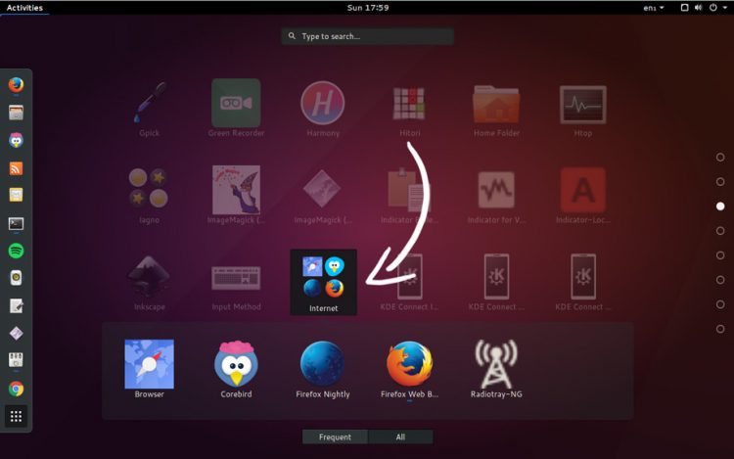Screen dimensions: 734x459
Task: Launch Indicator-Loc... app with red A
Action: pos(583,196)
